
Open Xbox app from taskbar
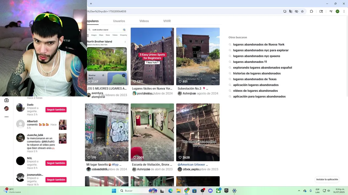tap(218, 191)
